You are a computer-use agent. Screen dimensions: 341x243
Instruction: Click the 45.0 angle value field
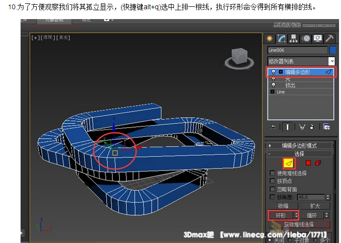click(x=311, y=197)
